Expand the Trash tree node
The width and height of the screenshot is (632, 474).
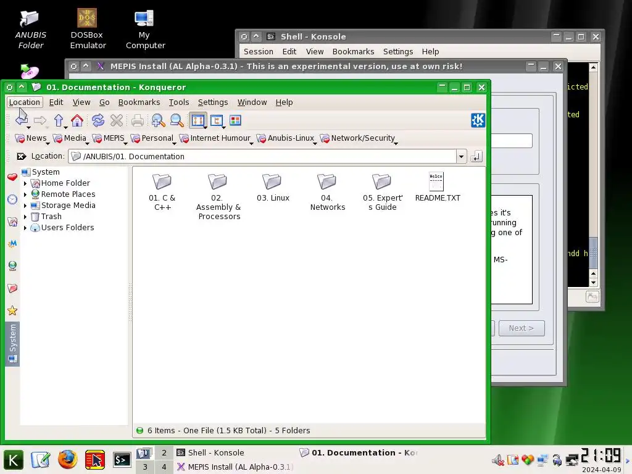click(25, 217)
